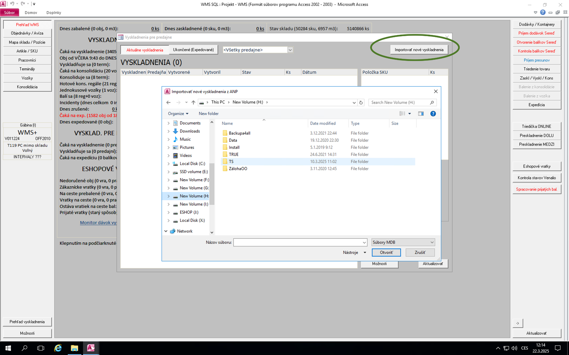Open the TS folder

(x=231, y=162)
